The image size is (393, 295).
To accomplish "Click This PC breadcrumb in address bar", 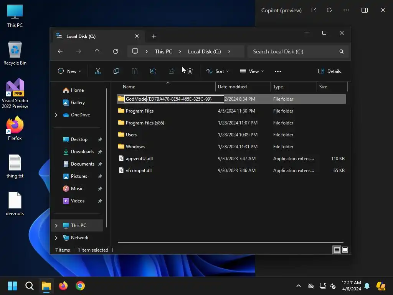I will click(163, 51).
